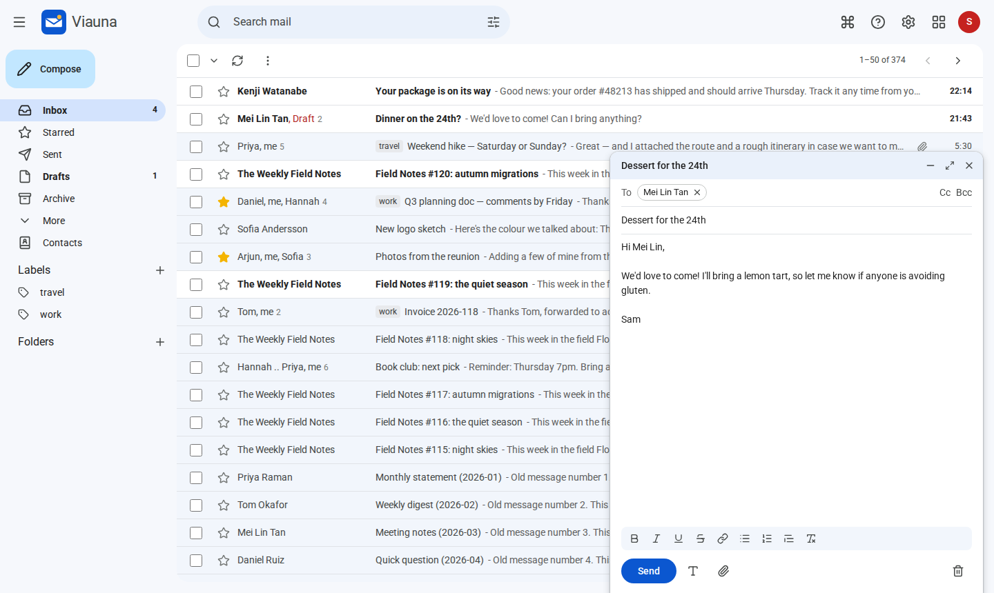Add Cc recipients in compose
The image size is (994, 593).
tap(945, 192)
